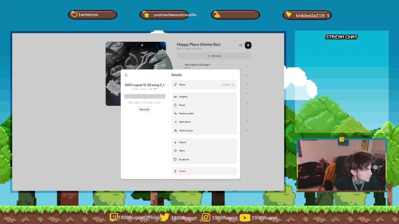Pause playback with the black pause button
Image resolution: width=399 pixels, height=224 pixels.
[248, 45]
